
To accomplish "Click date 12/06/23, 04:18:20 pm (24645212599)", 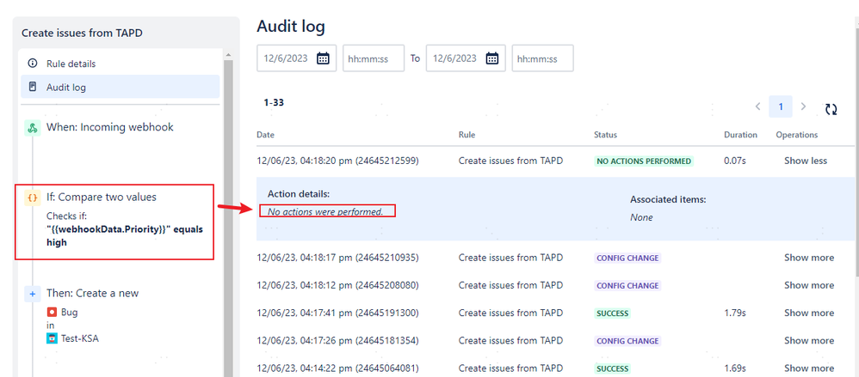I will 337,161.
